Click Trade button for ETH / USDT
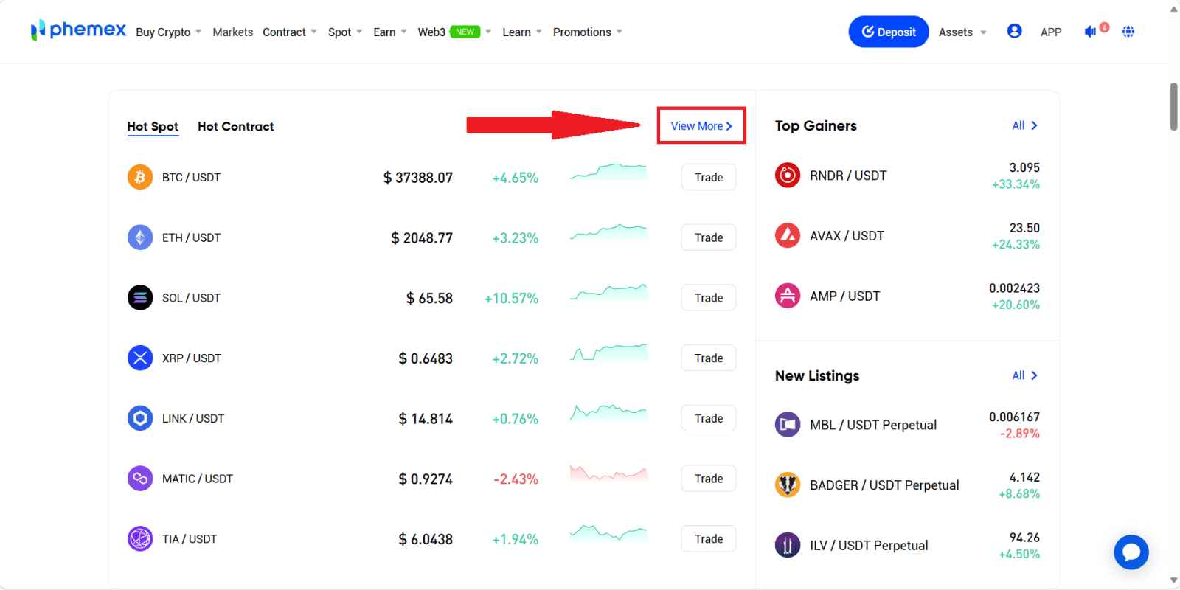Screen dimensions: 1180x590 pos(708,237)
